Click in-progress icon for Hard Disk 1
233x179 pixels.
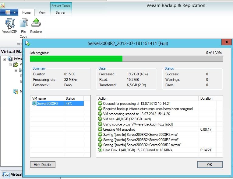pos(100,150)
